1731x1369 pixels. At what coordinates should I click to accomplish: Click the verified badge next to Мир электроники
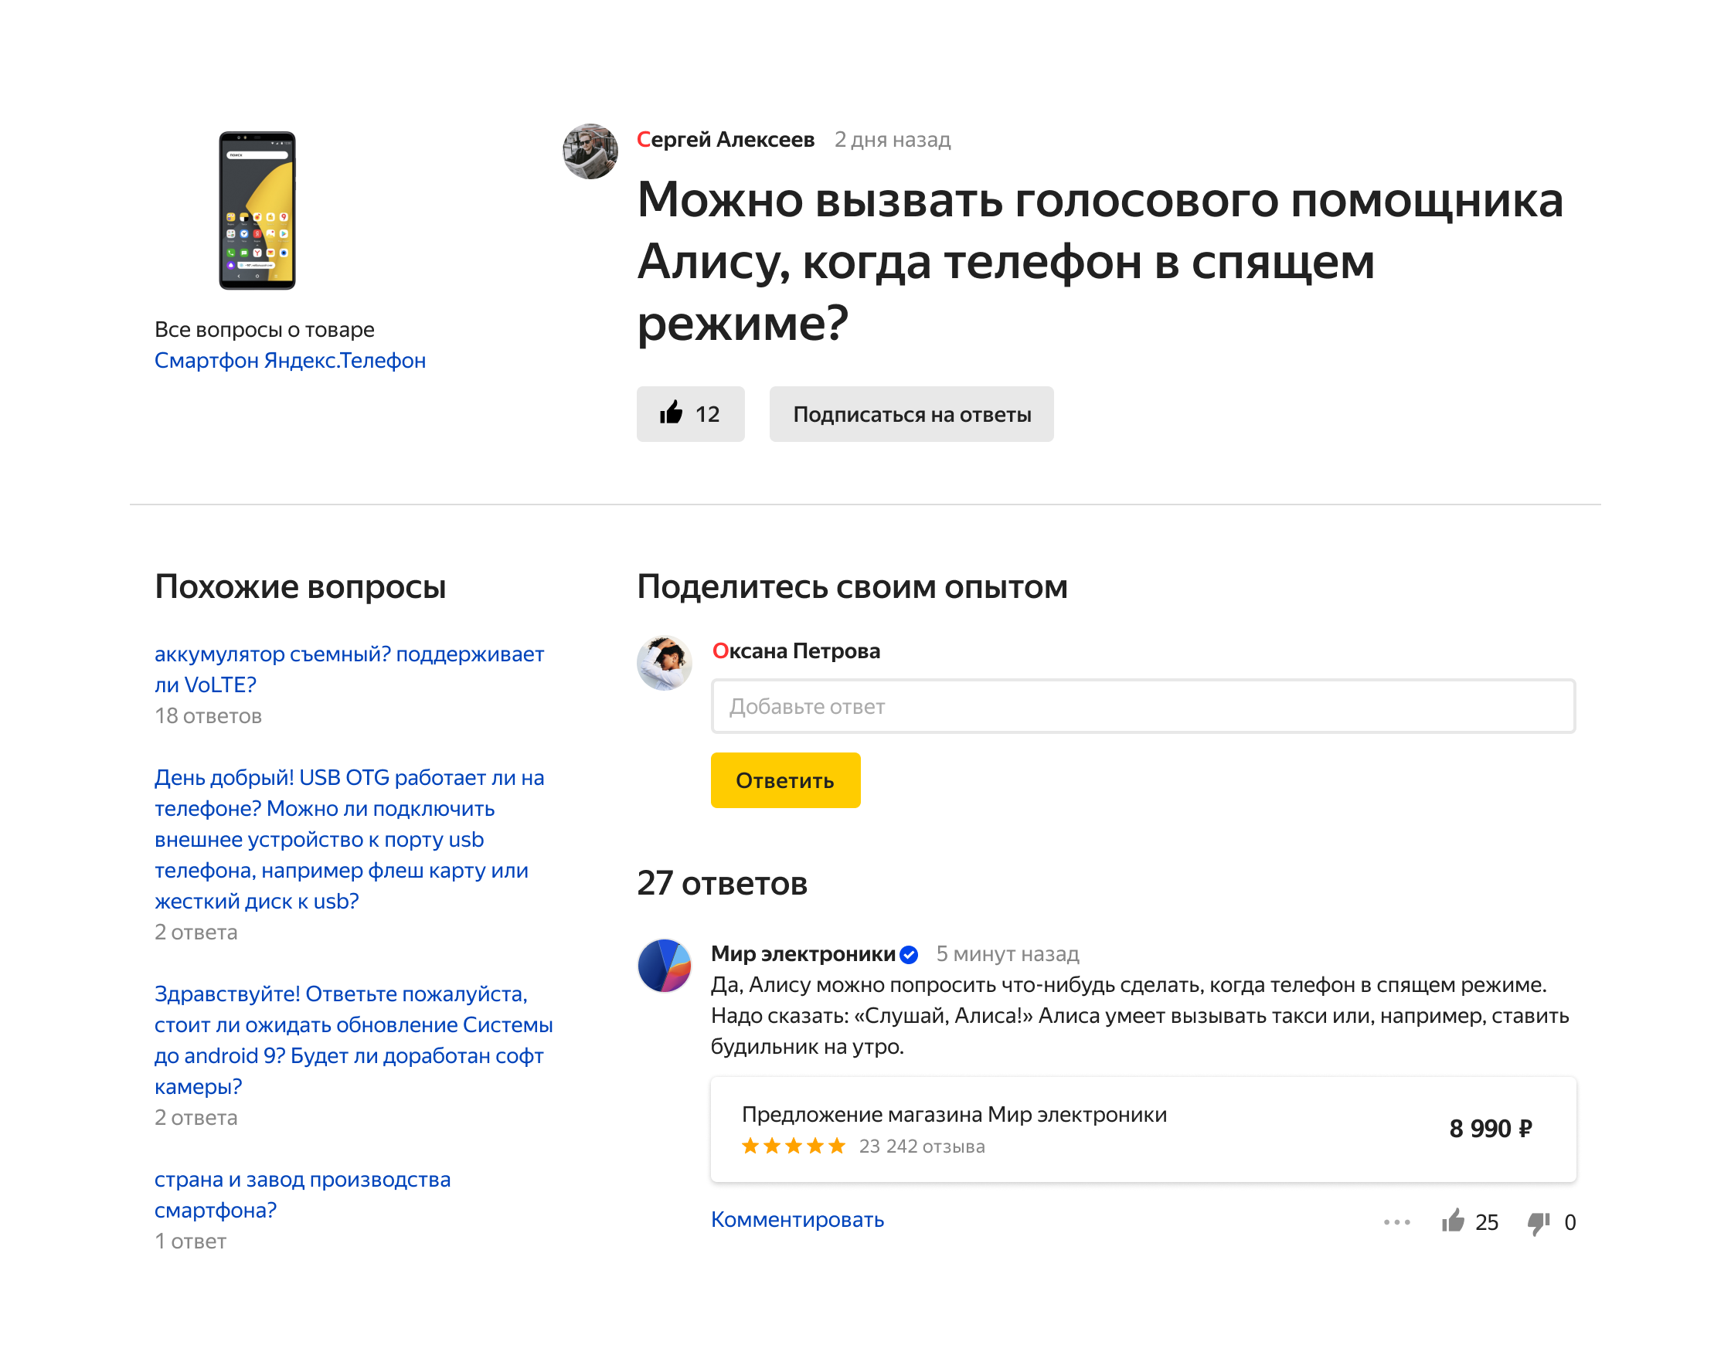(x=909, y=954)
